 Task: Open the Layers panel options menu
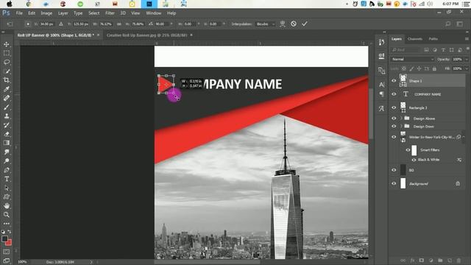[x=467, y=39]
